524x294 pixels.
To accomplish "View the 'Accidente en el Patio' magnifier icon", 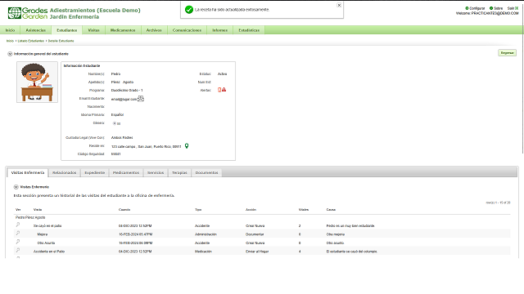I will 18,251.
